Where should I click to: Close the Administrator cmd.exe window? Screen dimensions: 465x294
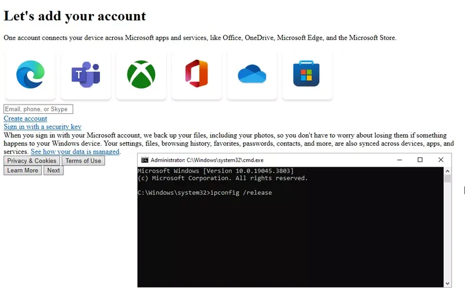pos(441,160)
